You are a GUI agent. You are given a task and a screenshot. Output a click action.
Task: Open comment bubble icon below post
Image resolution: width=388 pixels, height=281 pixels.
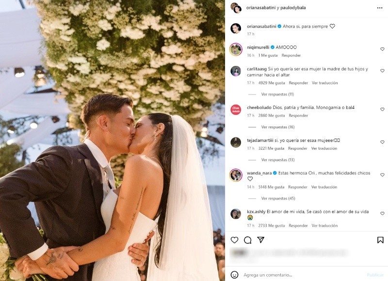[247, 240]
